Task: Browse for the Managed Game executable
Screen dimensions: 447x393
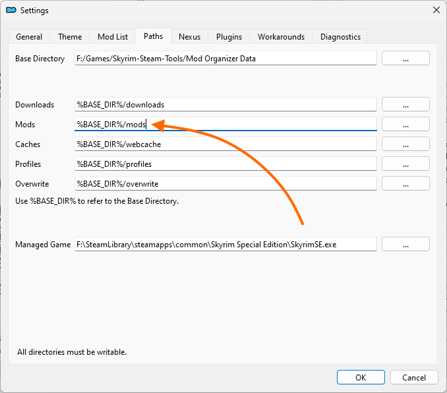Action: tap(405, 244)
